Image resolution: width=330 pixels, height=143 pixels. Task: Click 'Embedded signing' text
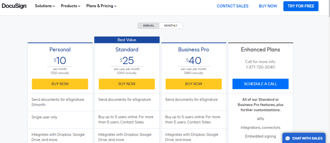[x=260, y=136]
